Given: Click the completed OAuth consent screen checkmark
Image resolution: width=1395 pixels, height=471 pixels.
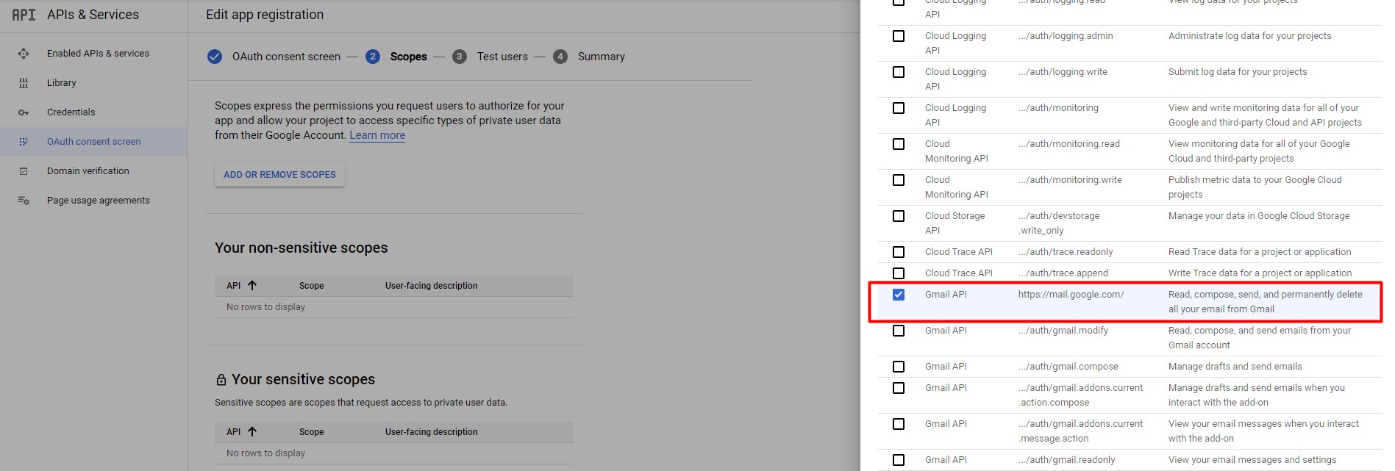Looking at the screenshot, I should pyautogui.click(x=215, y=57).
